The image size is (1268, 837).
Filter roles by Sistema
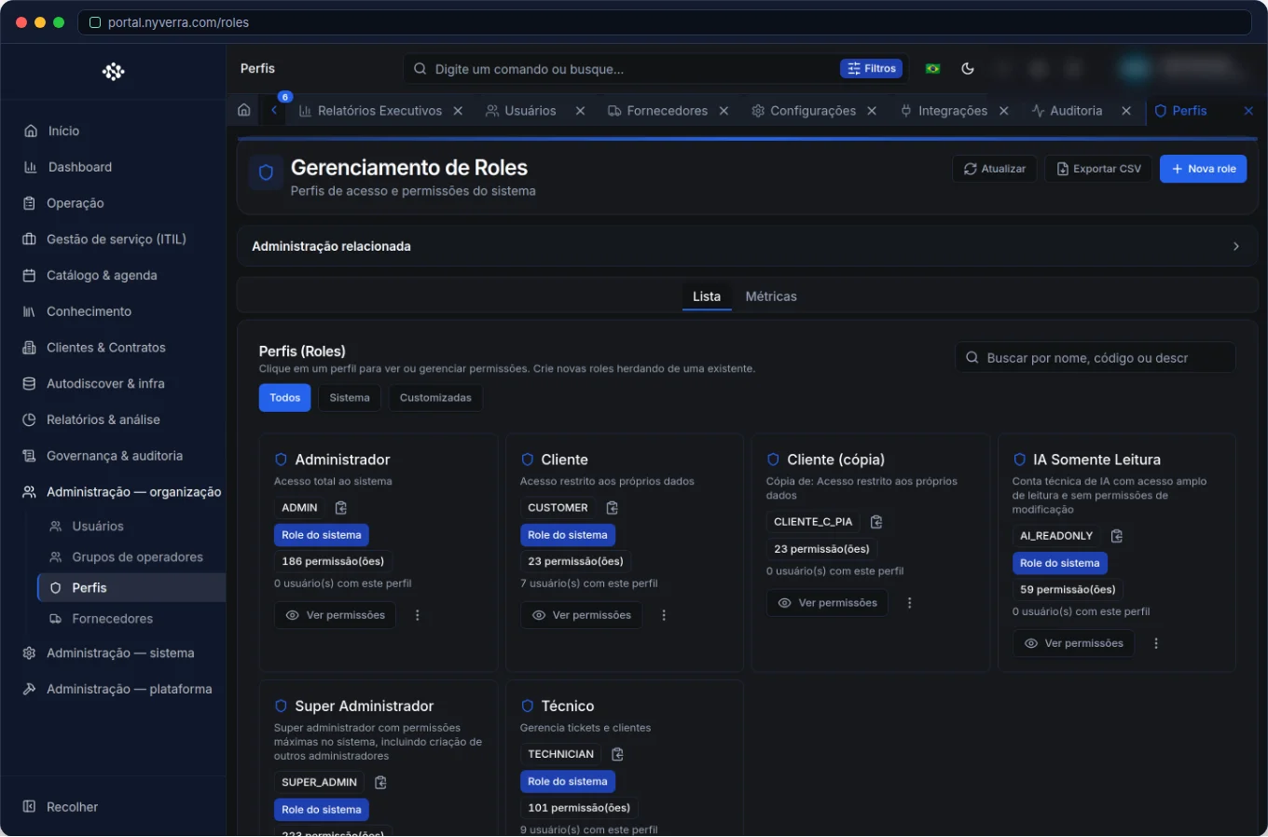click(x=350, y=398)
